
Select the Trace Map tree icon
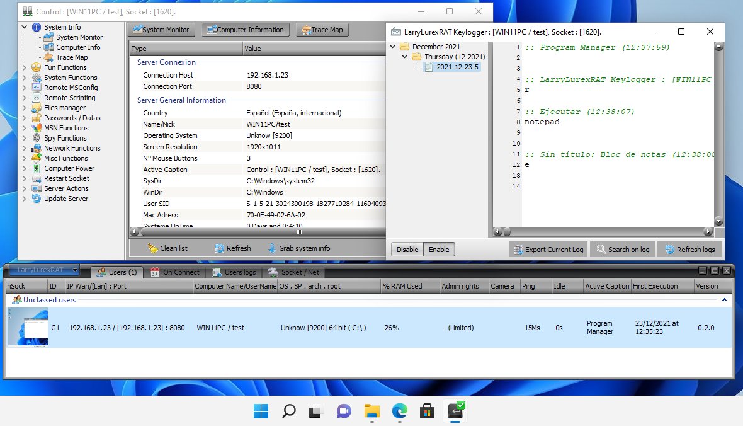tap(48, 57)
